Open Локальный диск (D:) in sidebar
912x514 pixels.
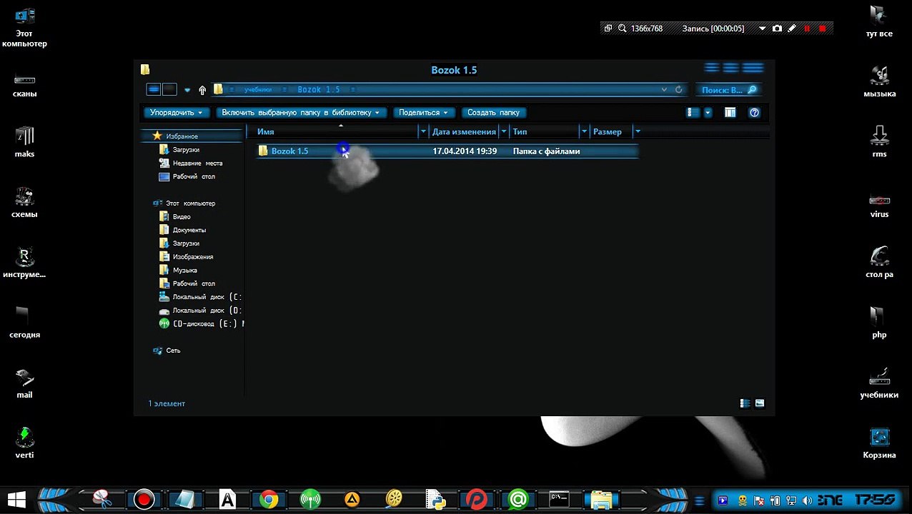(200, 311)
